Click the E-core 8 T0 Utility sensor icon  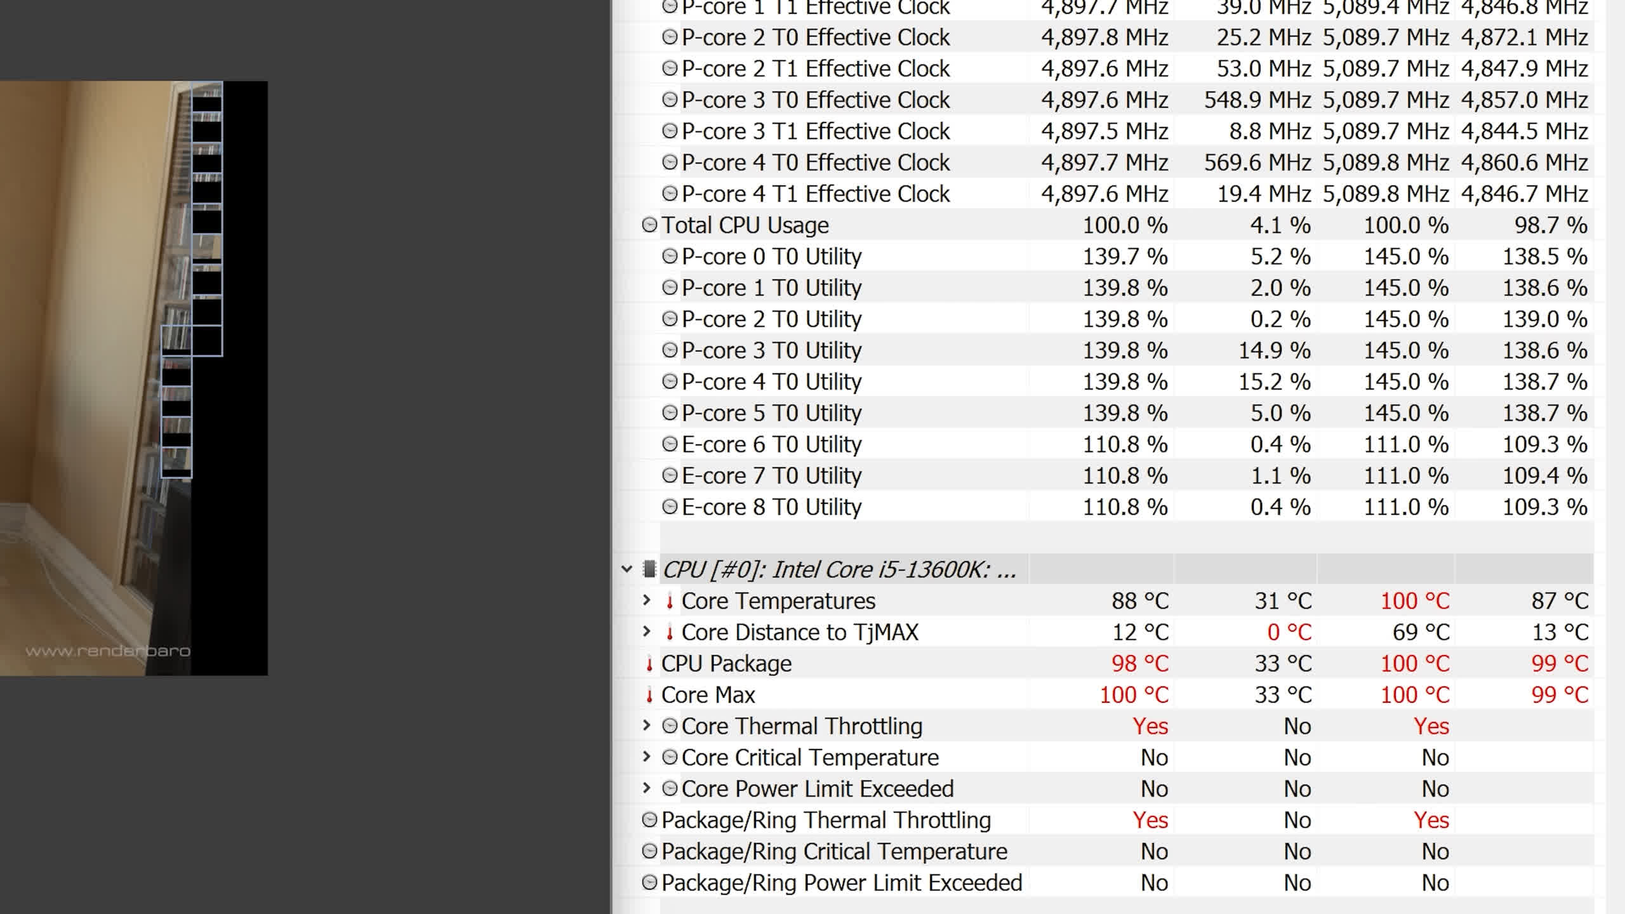[x=670, y=507]
